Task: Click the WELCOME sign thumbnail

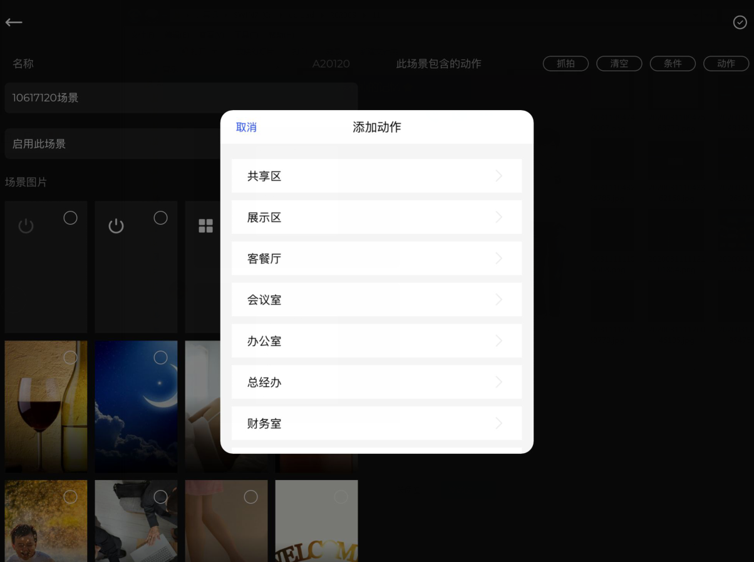Action: click(316, 521)
